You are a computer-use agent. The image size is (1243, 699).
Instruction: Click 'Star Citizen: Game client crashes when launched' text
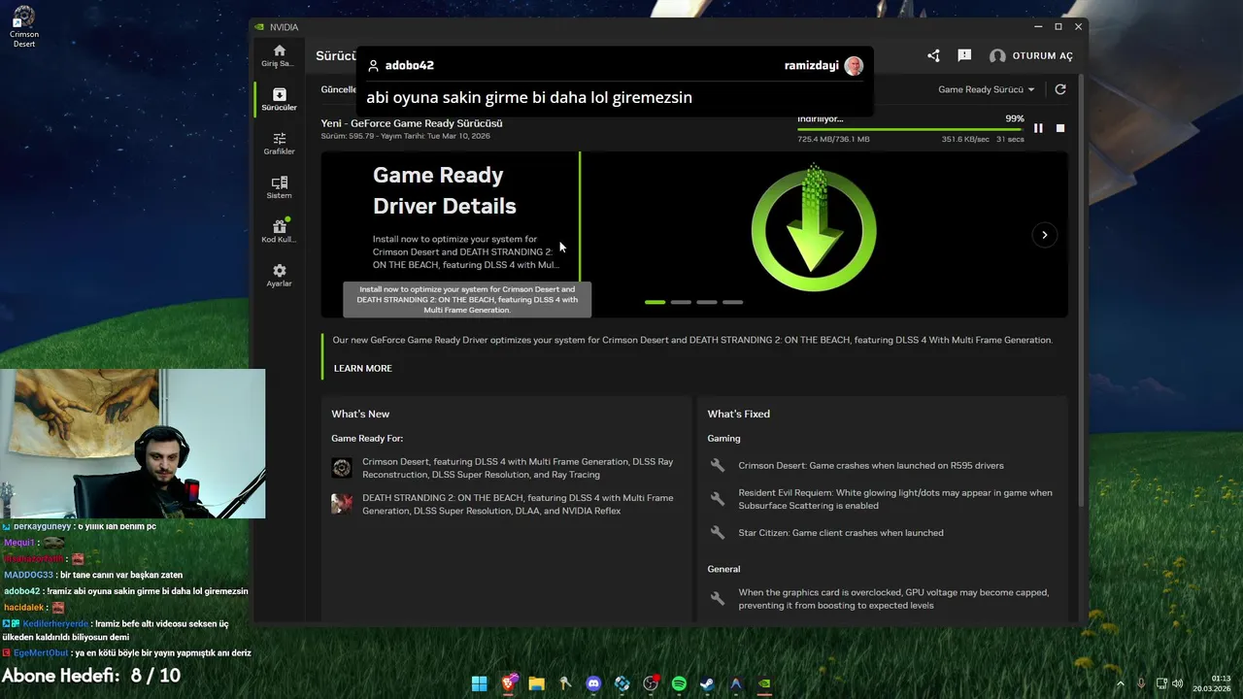click(841, 533)
